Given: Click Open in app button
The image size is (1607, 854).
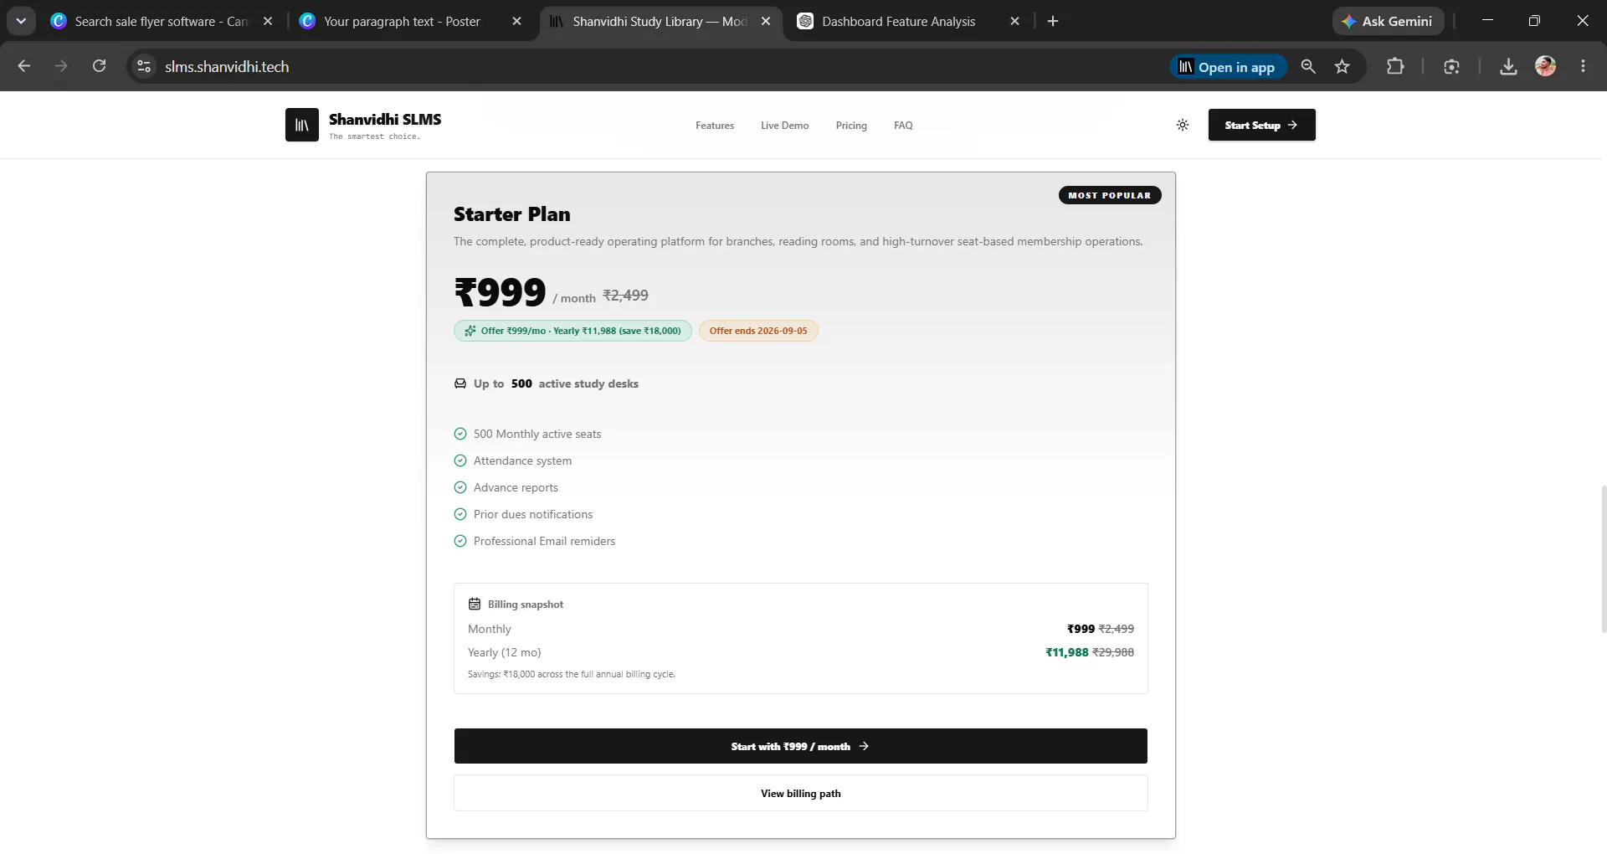Looking at the screenshot, I should tap(1227, 67).
